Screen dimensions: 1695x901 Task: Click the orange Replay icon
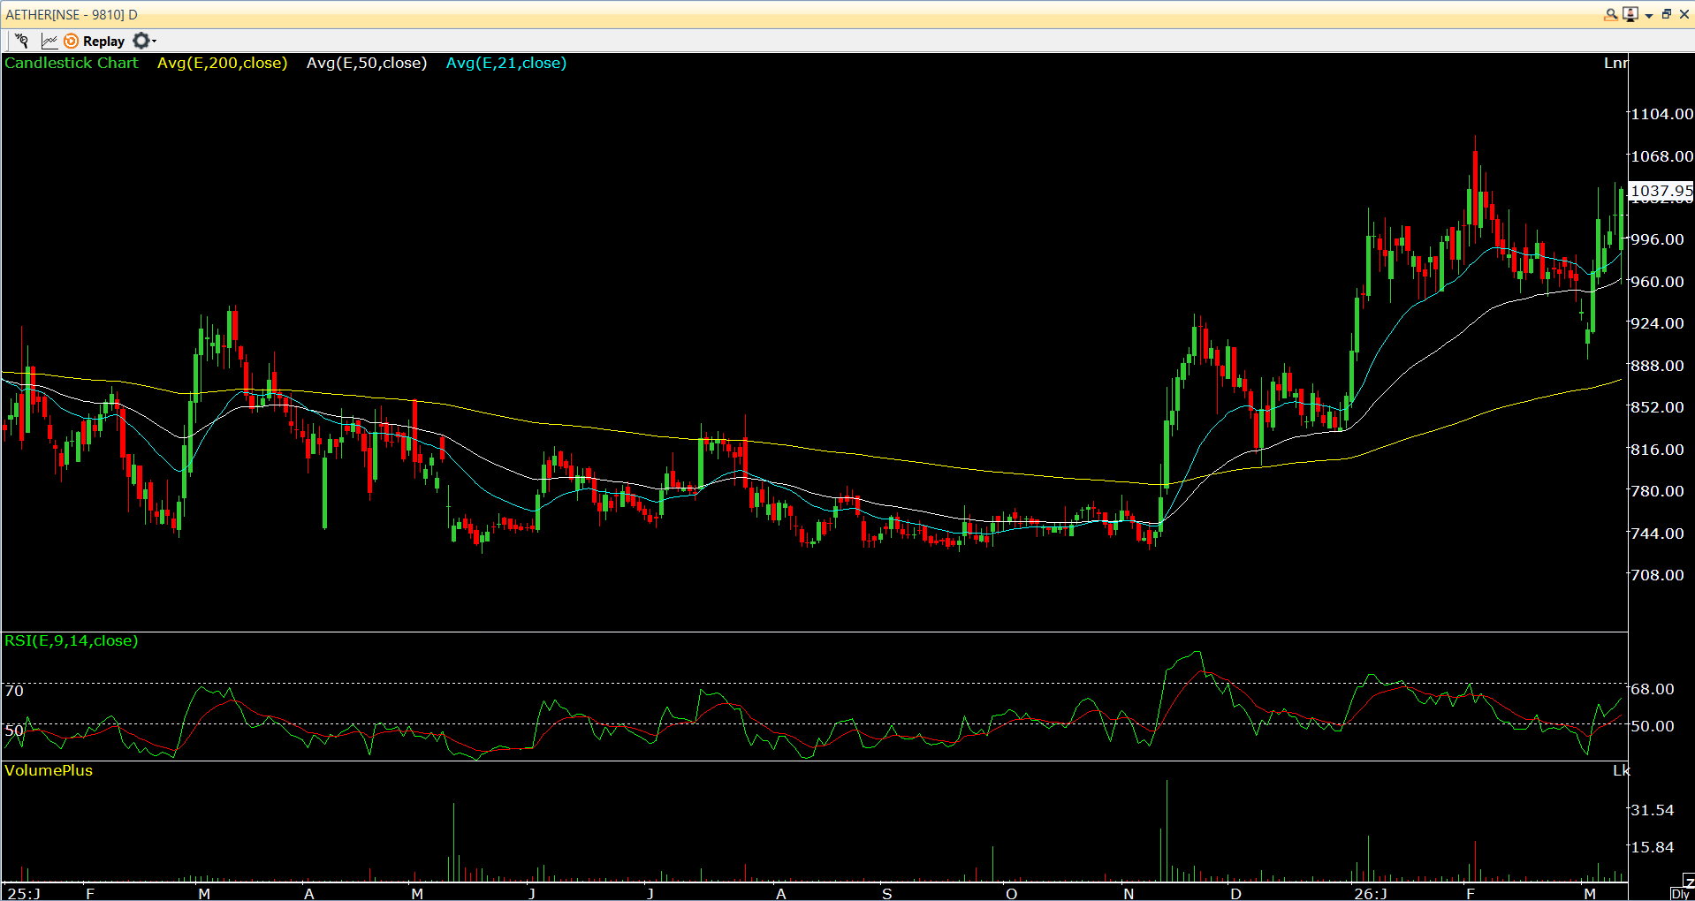coord(72,41)
